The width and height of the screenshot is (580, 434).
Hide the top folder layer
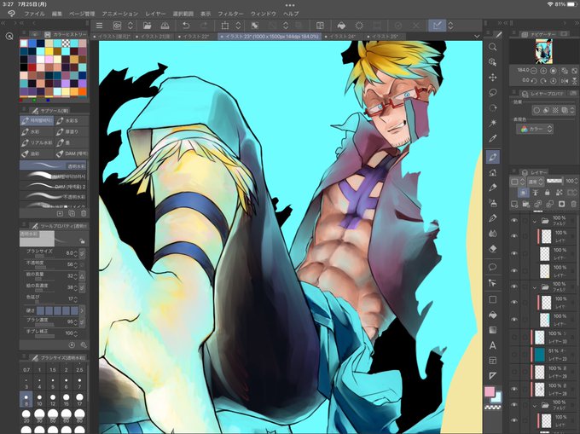[514, 221]
